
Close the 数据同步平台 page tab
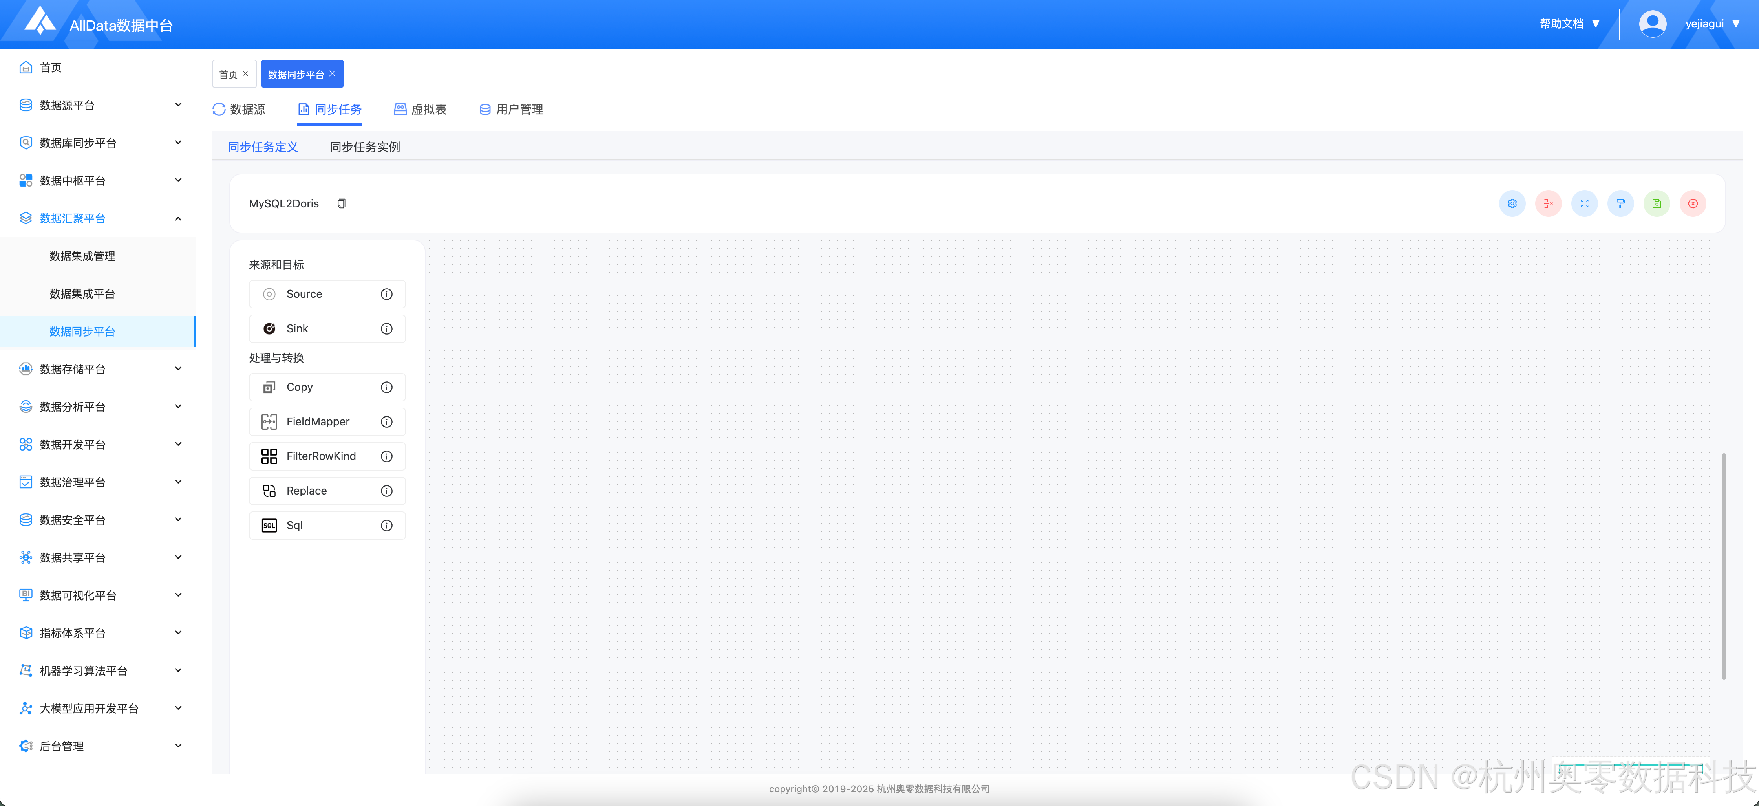(333, 74)
